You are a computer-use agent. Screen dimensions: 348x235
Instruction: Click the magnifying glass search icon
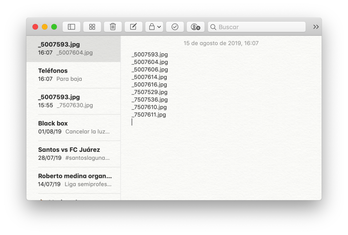click(213, 27)
